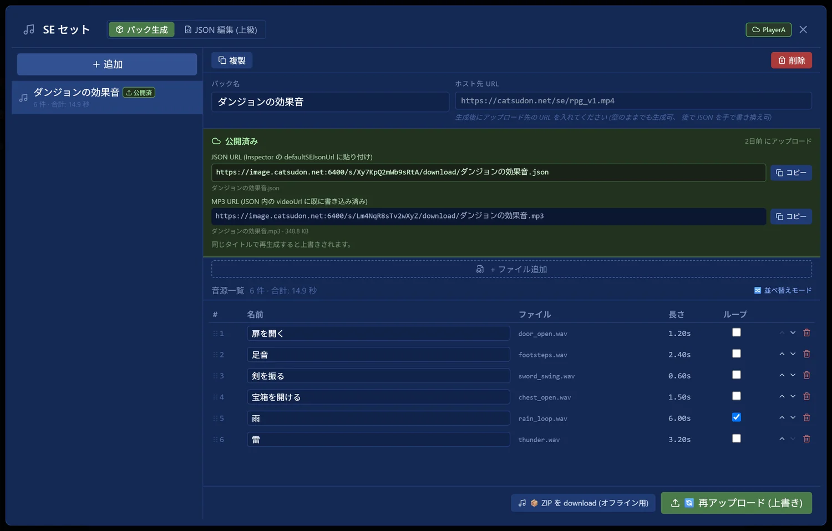Enable loop for 足音
The height and width of the screenshot is (531, 832).
click(x=736, y=353)
